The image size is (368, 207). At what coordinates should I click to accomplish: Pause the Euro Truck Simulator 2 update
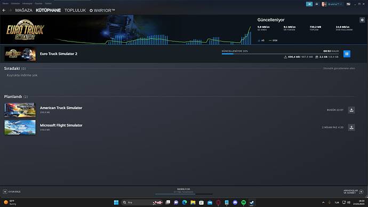pyautogui.click(x=347, y=54)
